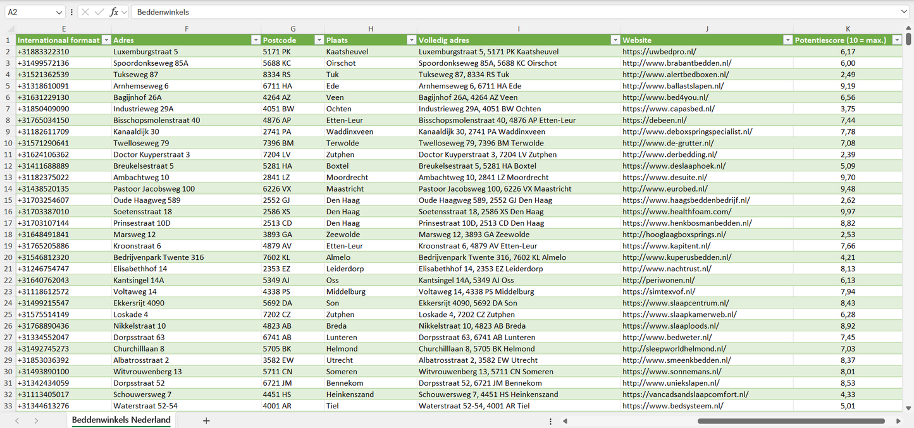
Task: Switch to the Beddenwinkels Nederland sheet tab
Action: [121, 420]
